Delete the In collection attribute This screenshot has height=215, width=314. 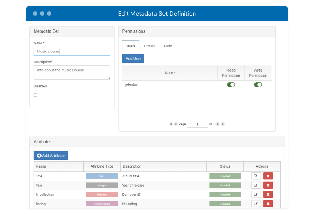point(268,195)
